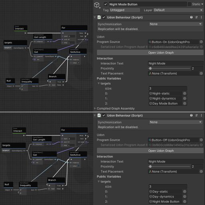Disable top Udon Behaviour script checkbox
This screenshot has height=205, width=205.
[104, 17]
